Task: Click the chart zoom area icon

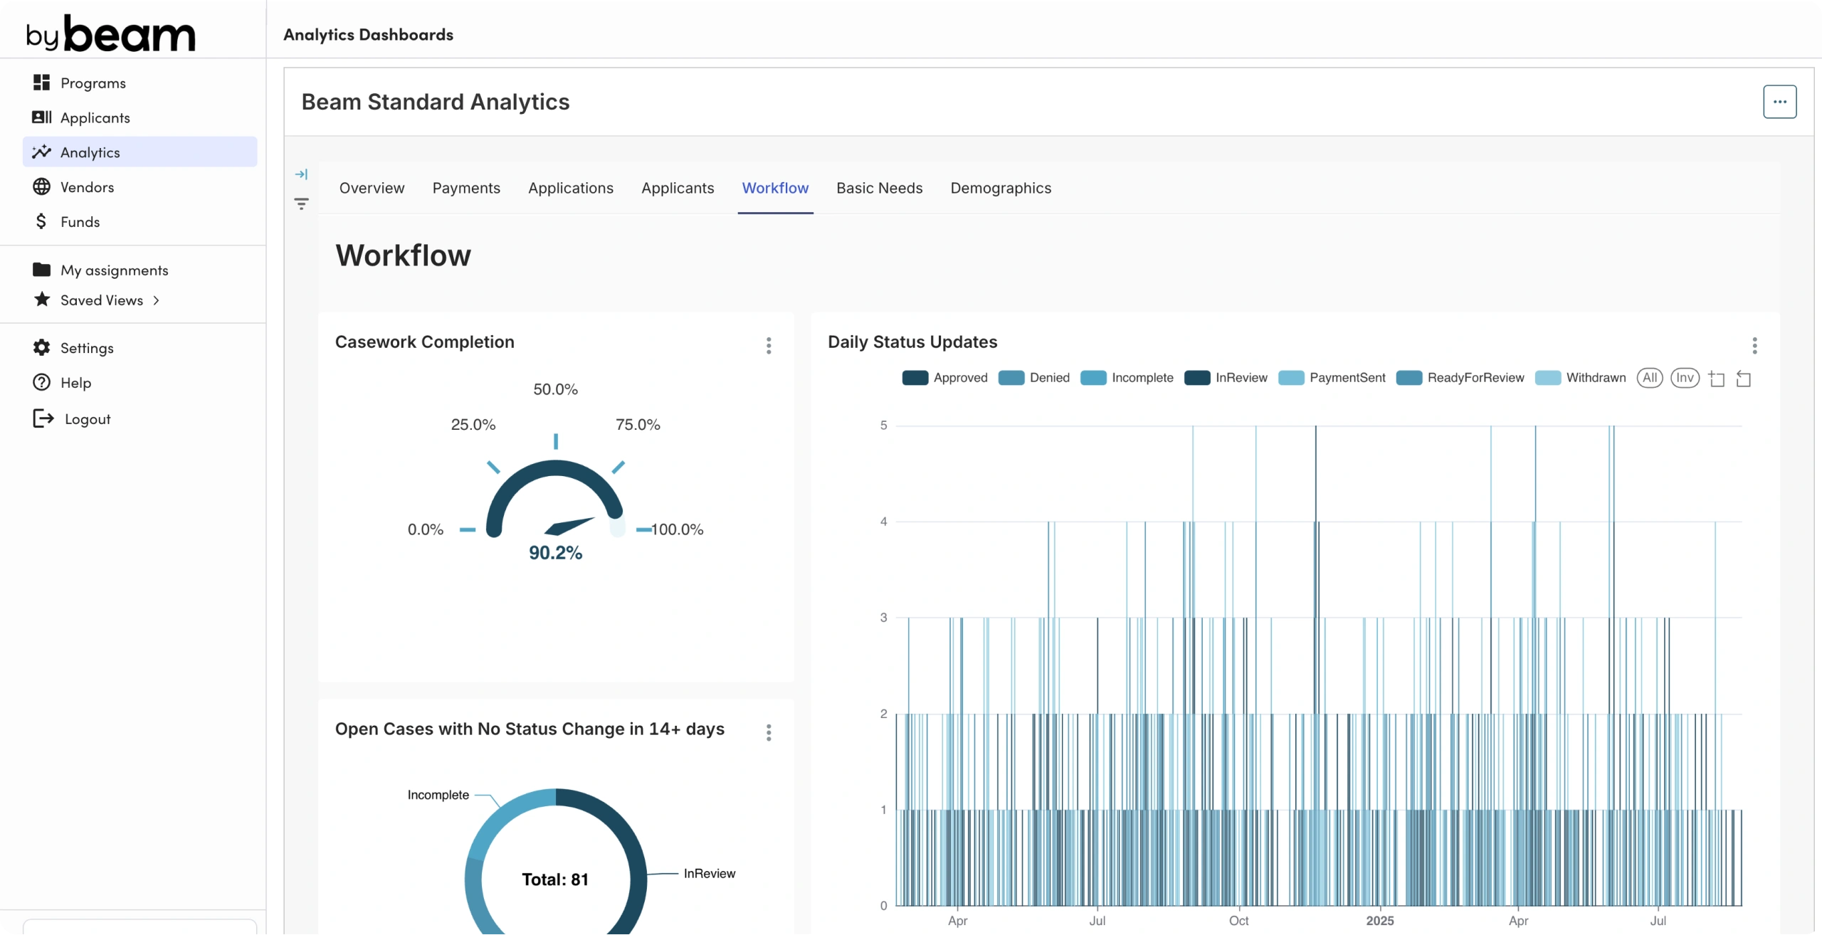Action: click(x=1716, y=379)
